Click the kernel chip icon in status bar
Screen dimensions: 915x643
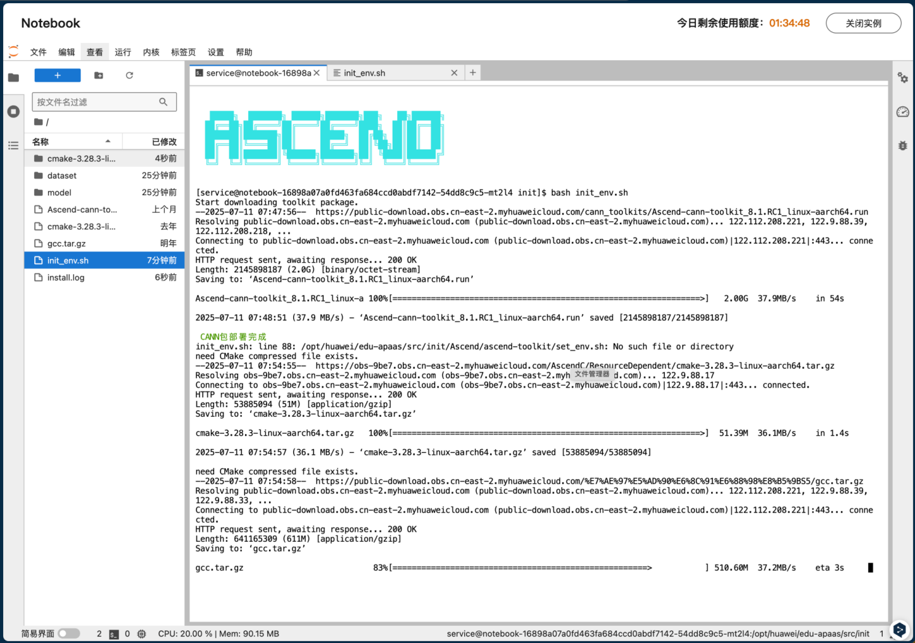tap(142, 633)
